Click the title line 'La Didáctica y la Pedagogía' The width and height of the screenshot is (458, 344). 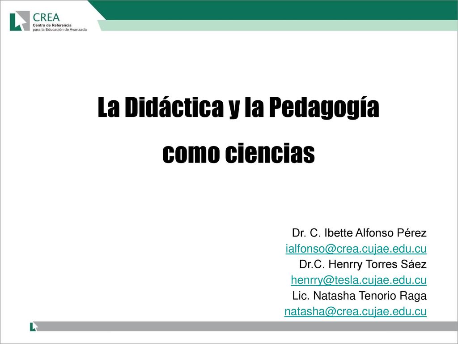(x=238, y=107)
